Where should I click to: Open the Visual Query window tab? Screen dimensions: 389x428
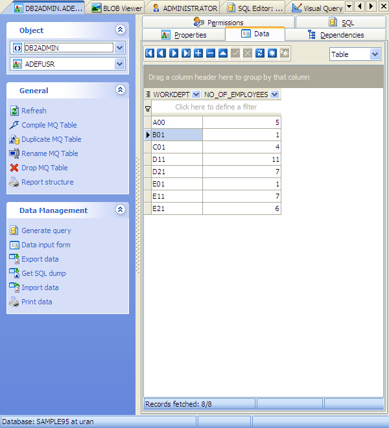317,8
